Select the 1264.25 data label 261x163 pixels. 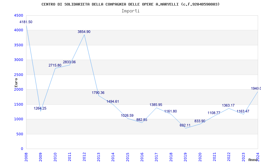click(40, 109)
